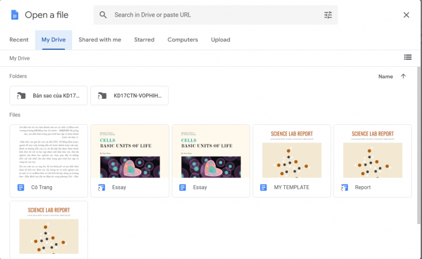Click Docs icon beside MY TEMPLATE
422x259 pixels.
coord(264,187)
